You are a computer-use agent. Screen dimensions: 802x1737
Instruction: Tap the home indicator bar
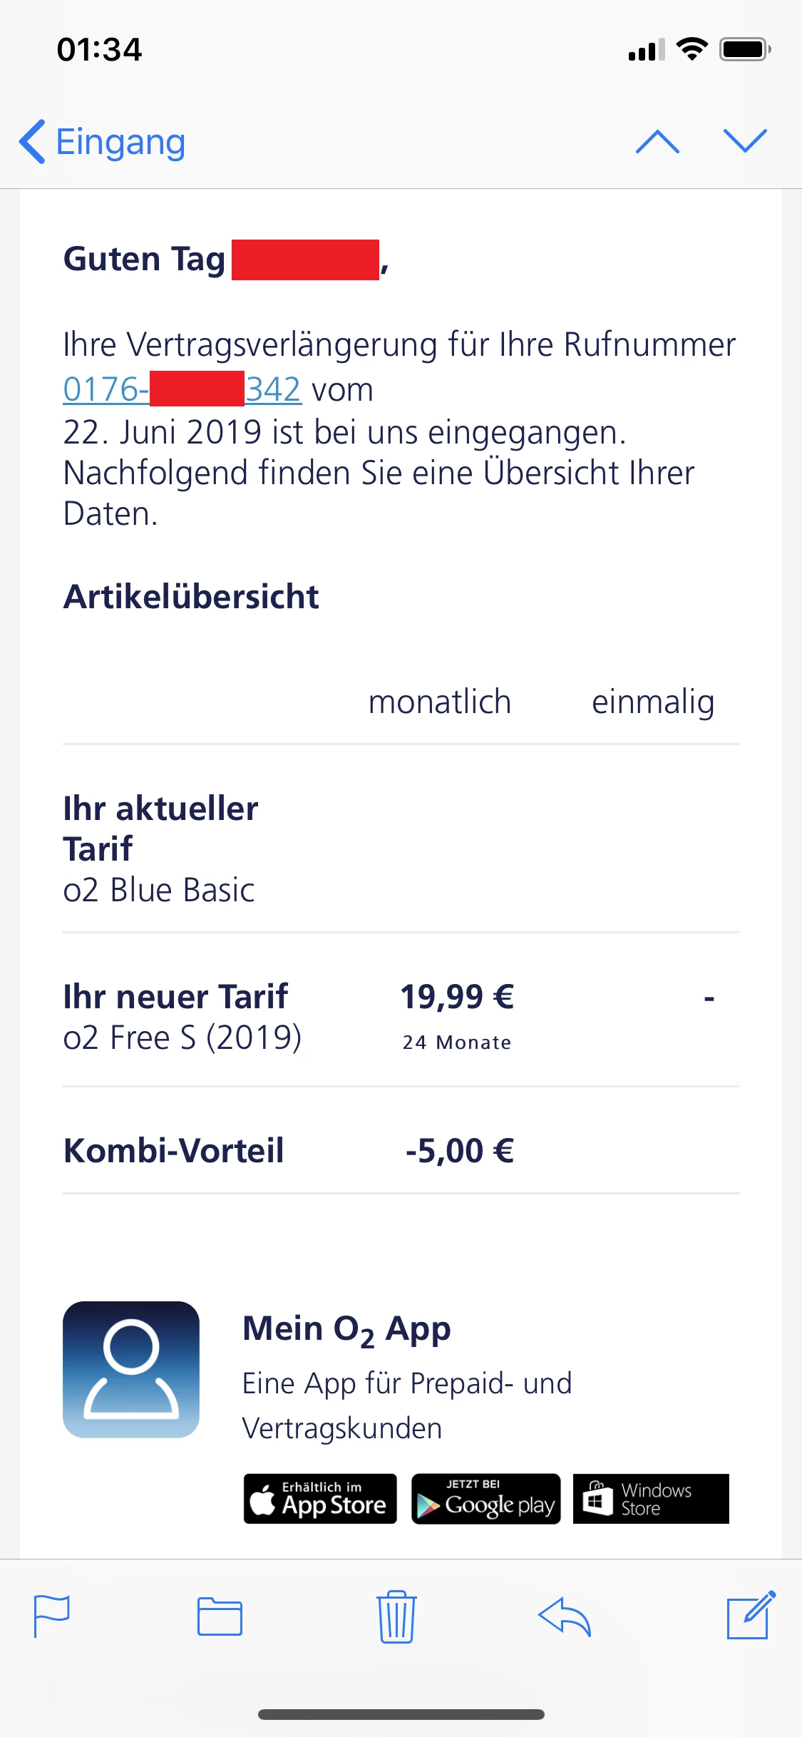(401, 1714)
